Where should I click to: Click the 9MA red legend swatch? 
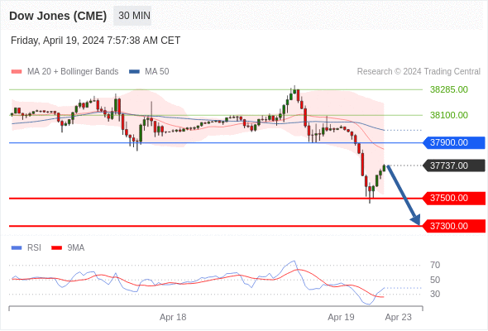pos(56,248)
